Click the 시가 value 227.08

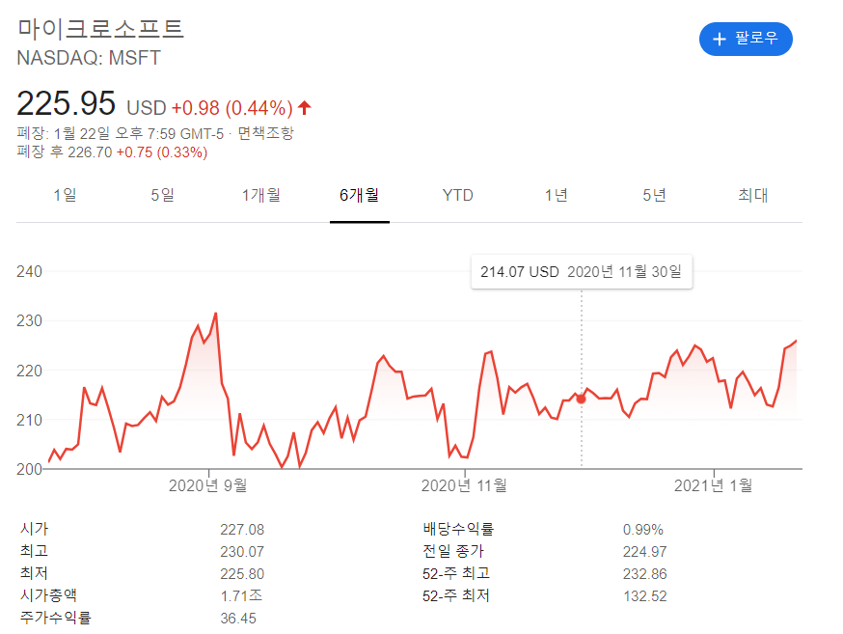point(242,530)
